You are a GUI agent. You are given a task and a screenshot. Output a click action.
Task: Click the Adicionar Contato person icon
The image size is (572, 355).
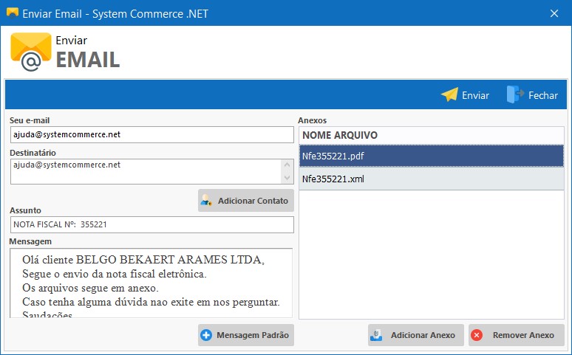206,201
